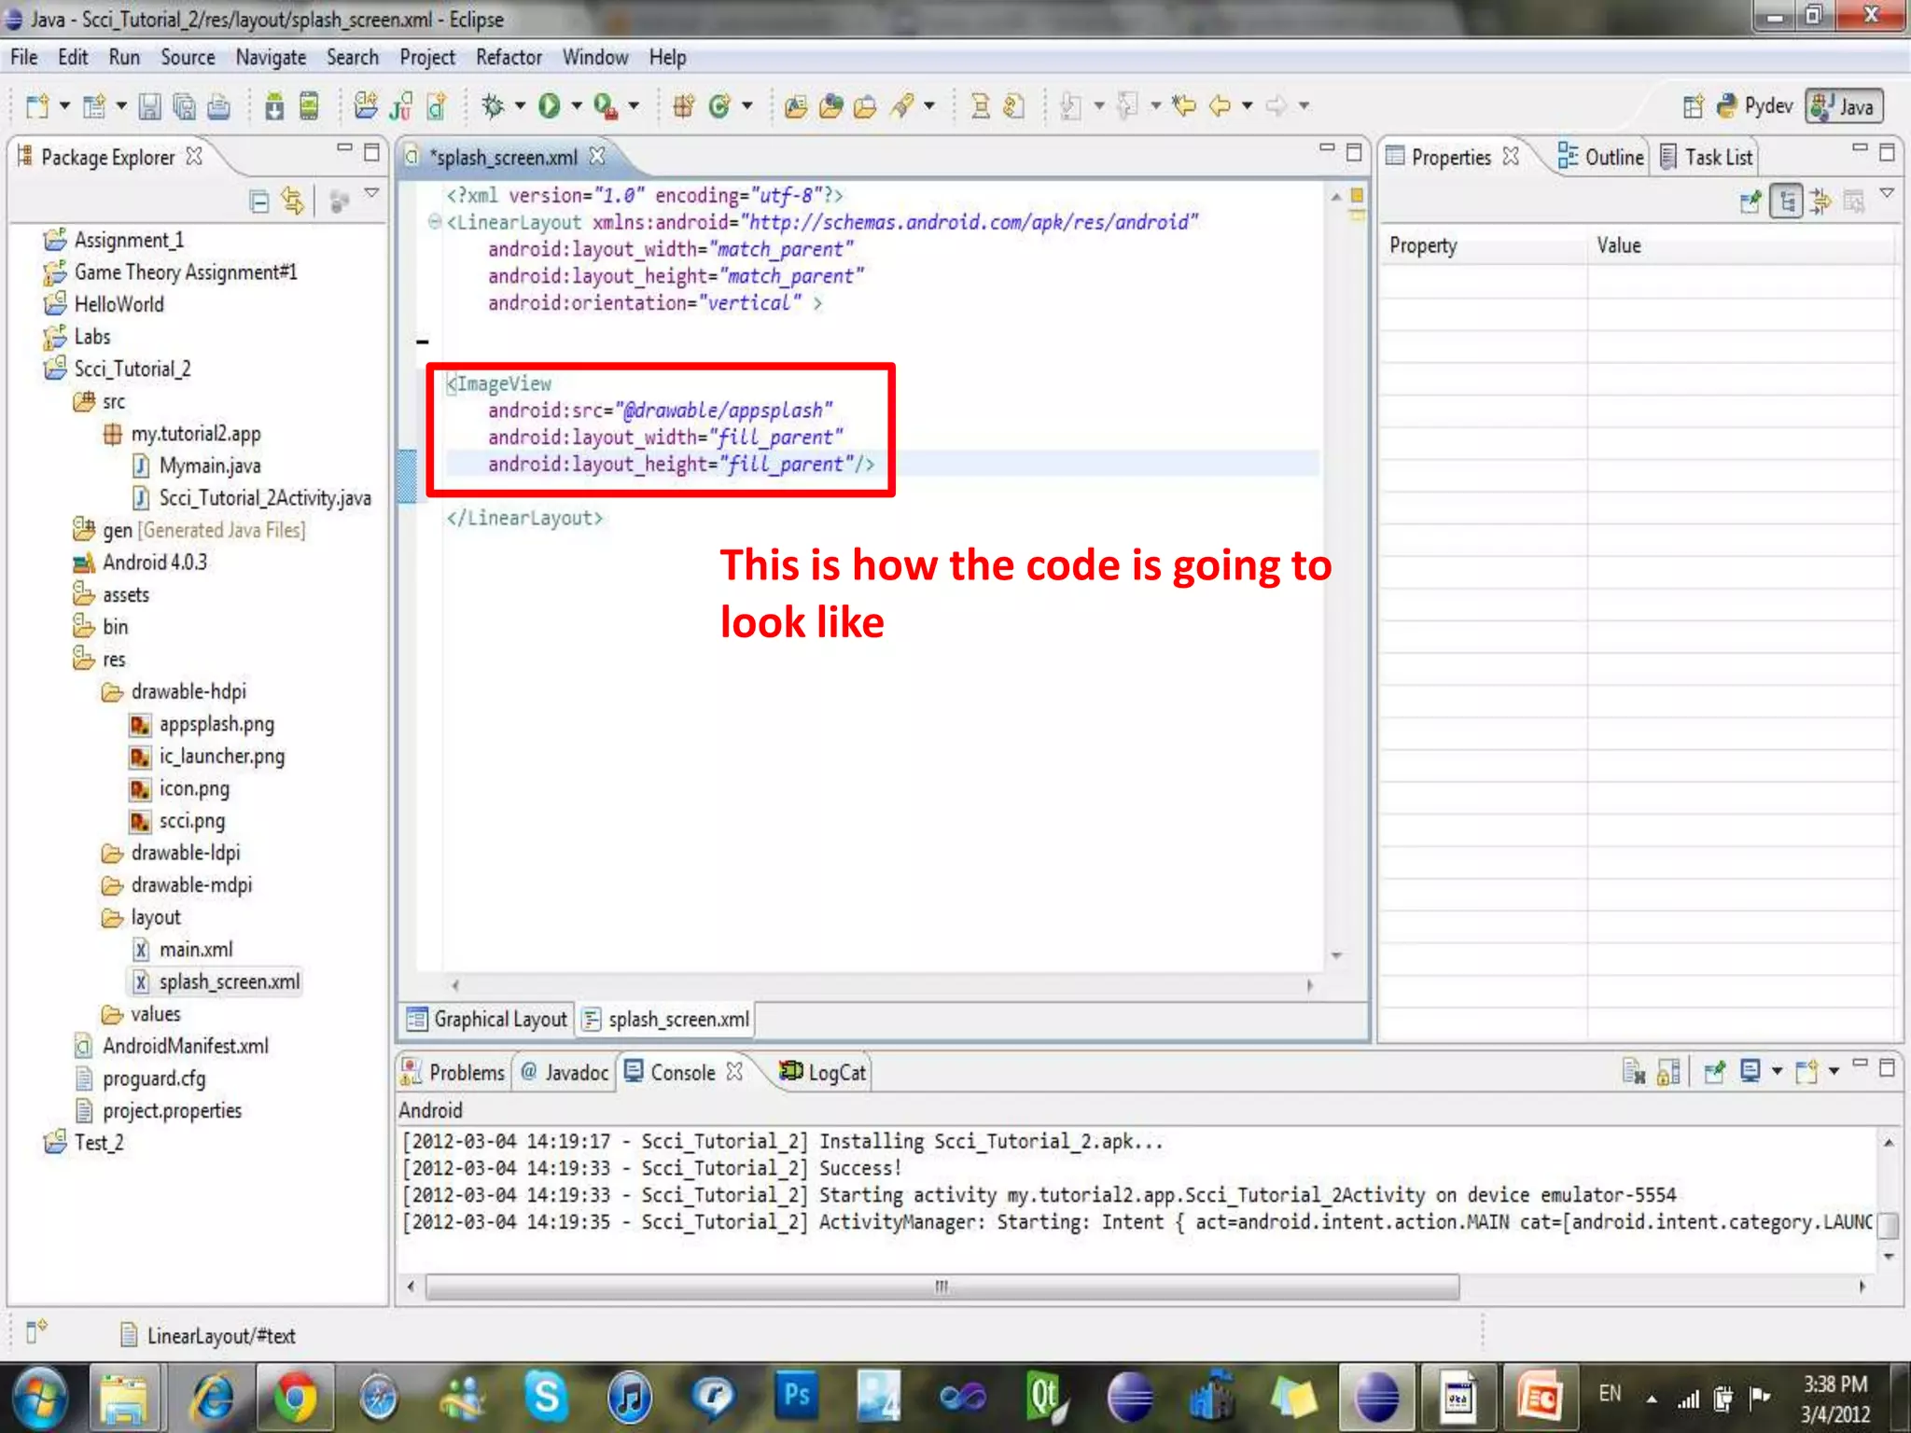Open the Run configurations dropdown arrow
Viewport: 1911px width, 1433px height.
click(577, 106)
